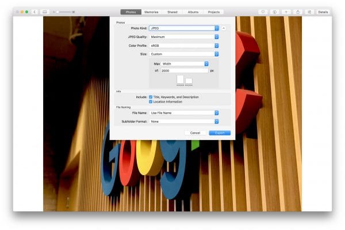Viewport: 345px width, 230px height.
Task: Open the Photo Kind dropdown
Action: point(184,28)
